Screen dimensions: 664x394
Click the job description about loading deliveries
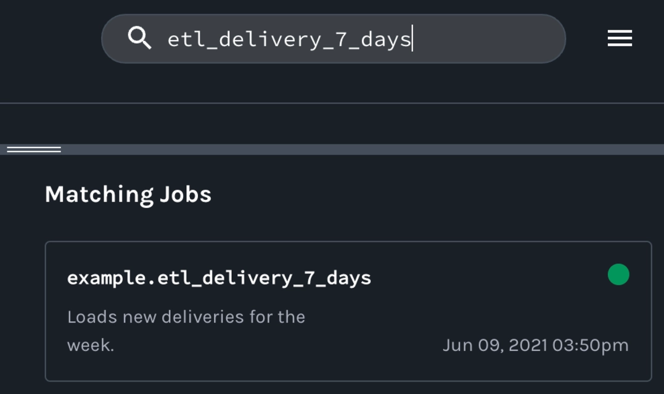(186, 331)
